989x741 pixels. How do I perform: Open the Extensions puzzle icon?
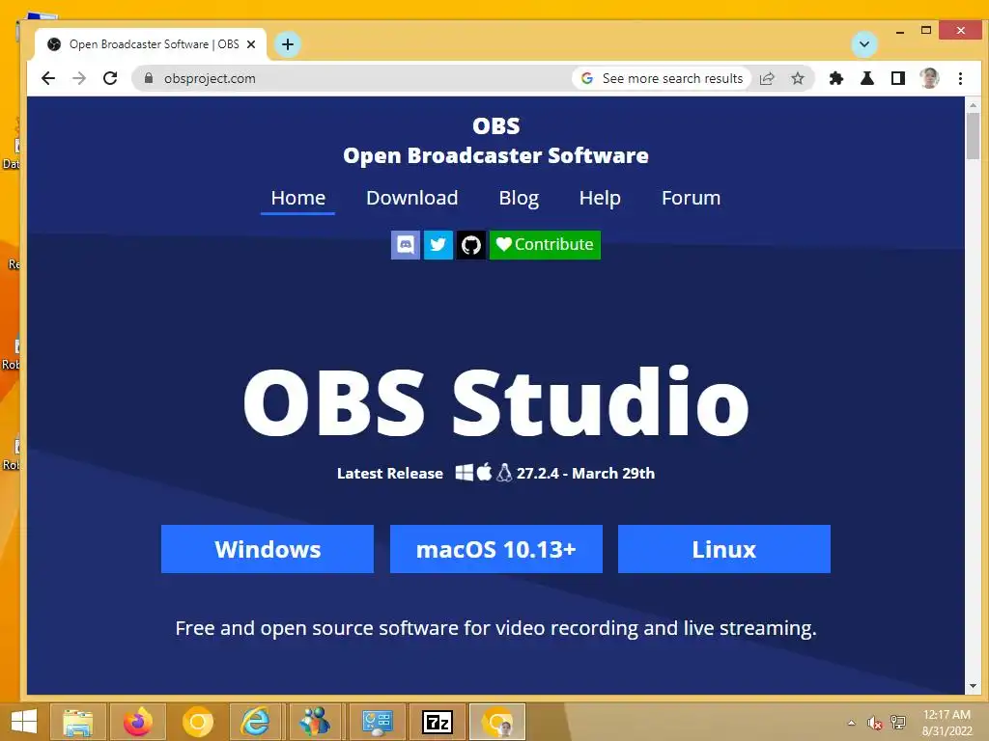pos(836,78)
